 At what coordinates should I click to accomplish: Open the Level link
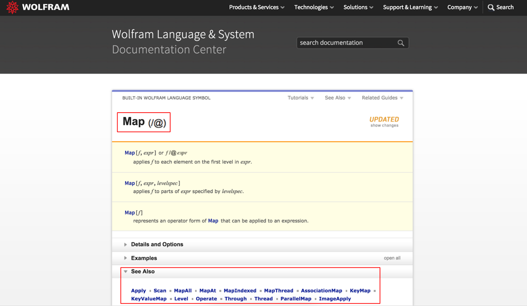click(181, 299)
